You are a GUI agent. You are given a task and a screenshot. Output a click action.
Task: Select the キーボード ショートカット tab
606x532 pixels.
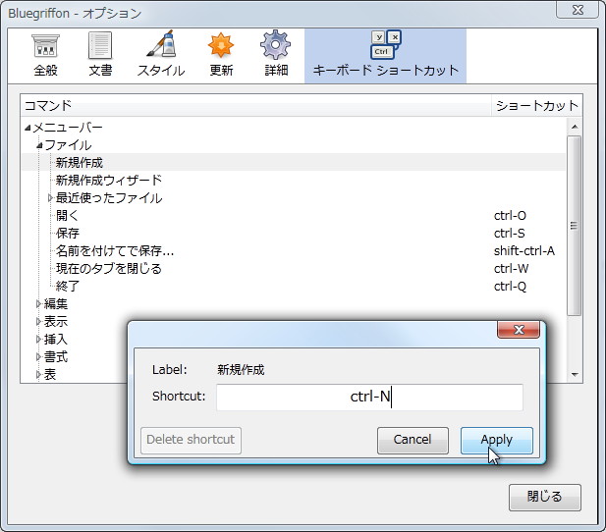(x=385, y=56)
